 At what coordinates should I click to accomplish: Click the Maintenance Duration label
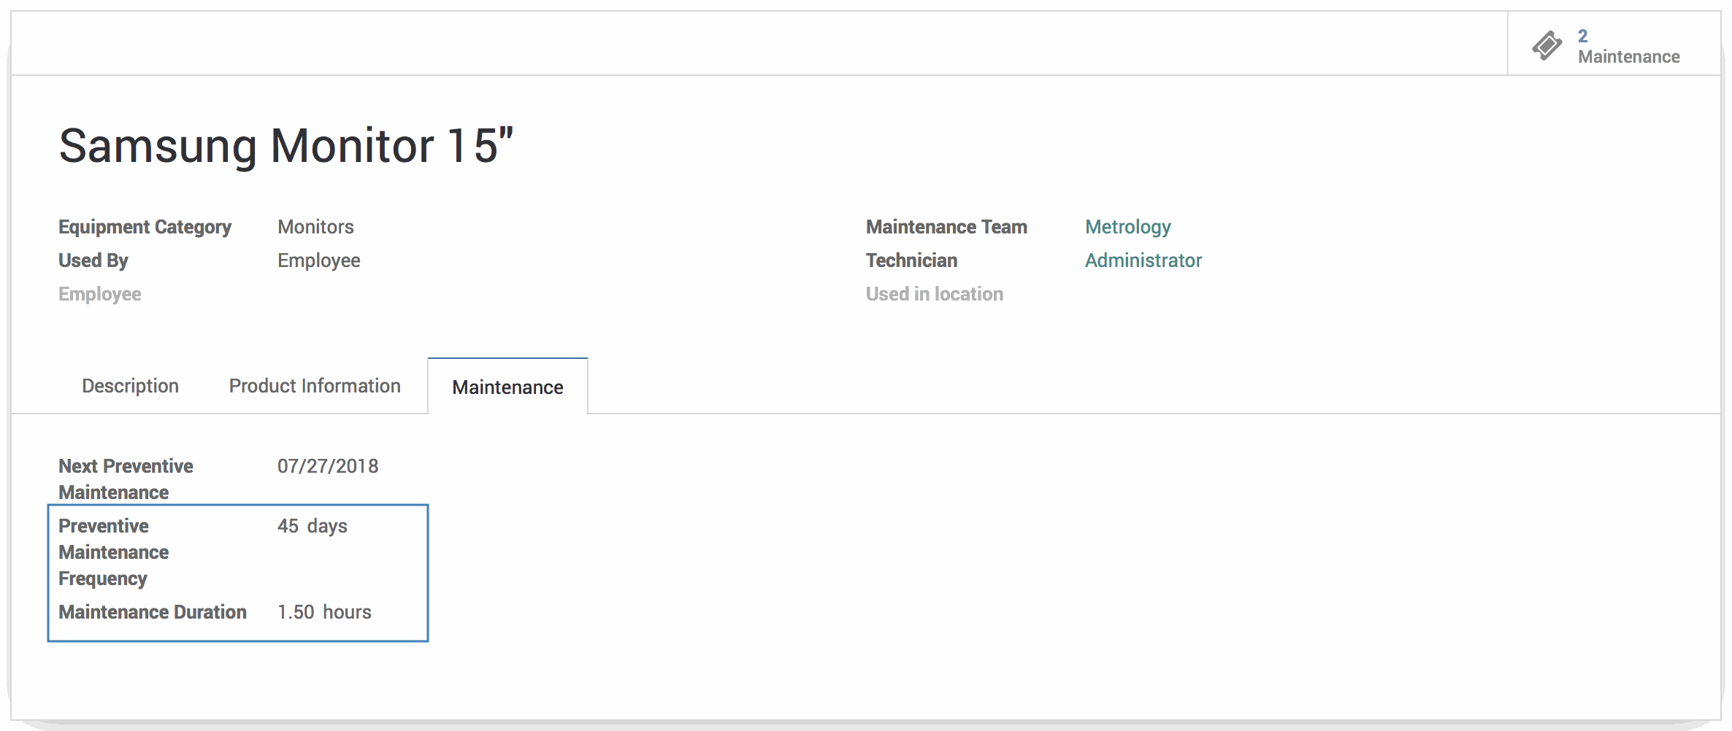[153, 612]
